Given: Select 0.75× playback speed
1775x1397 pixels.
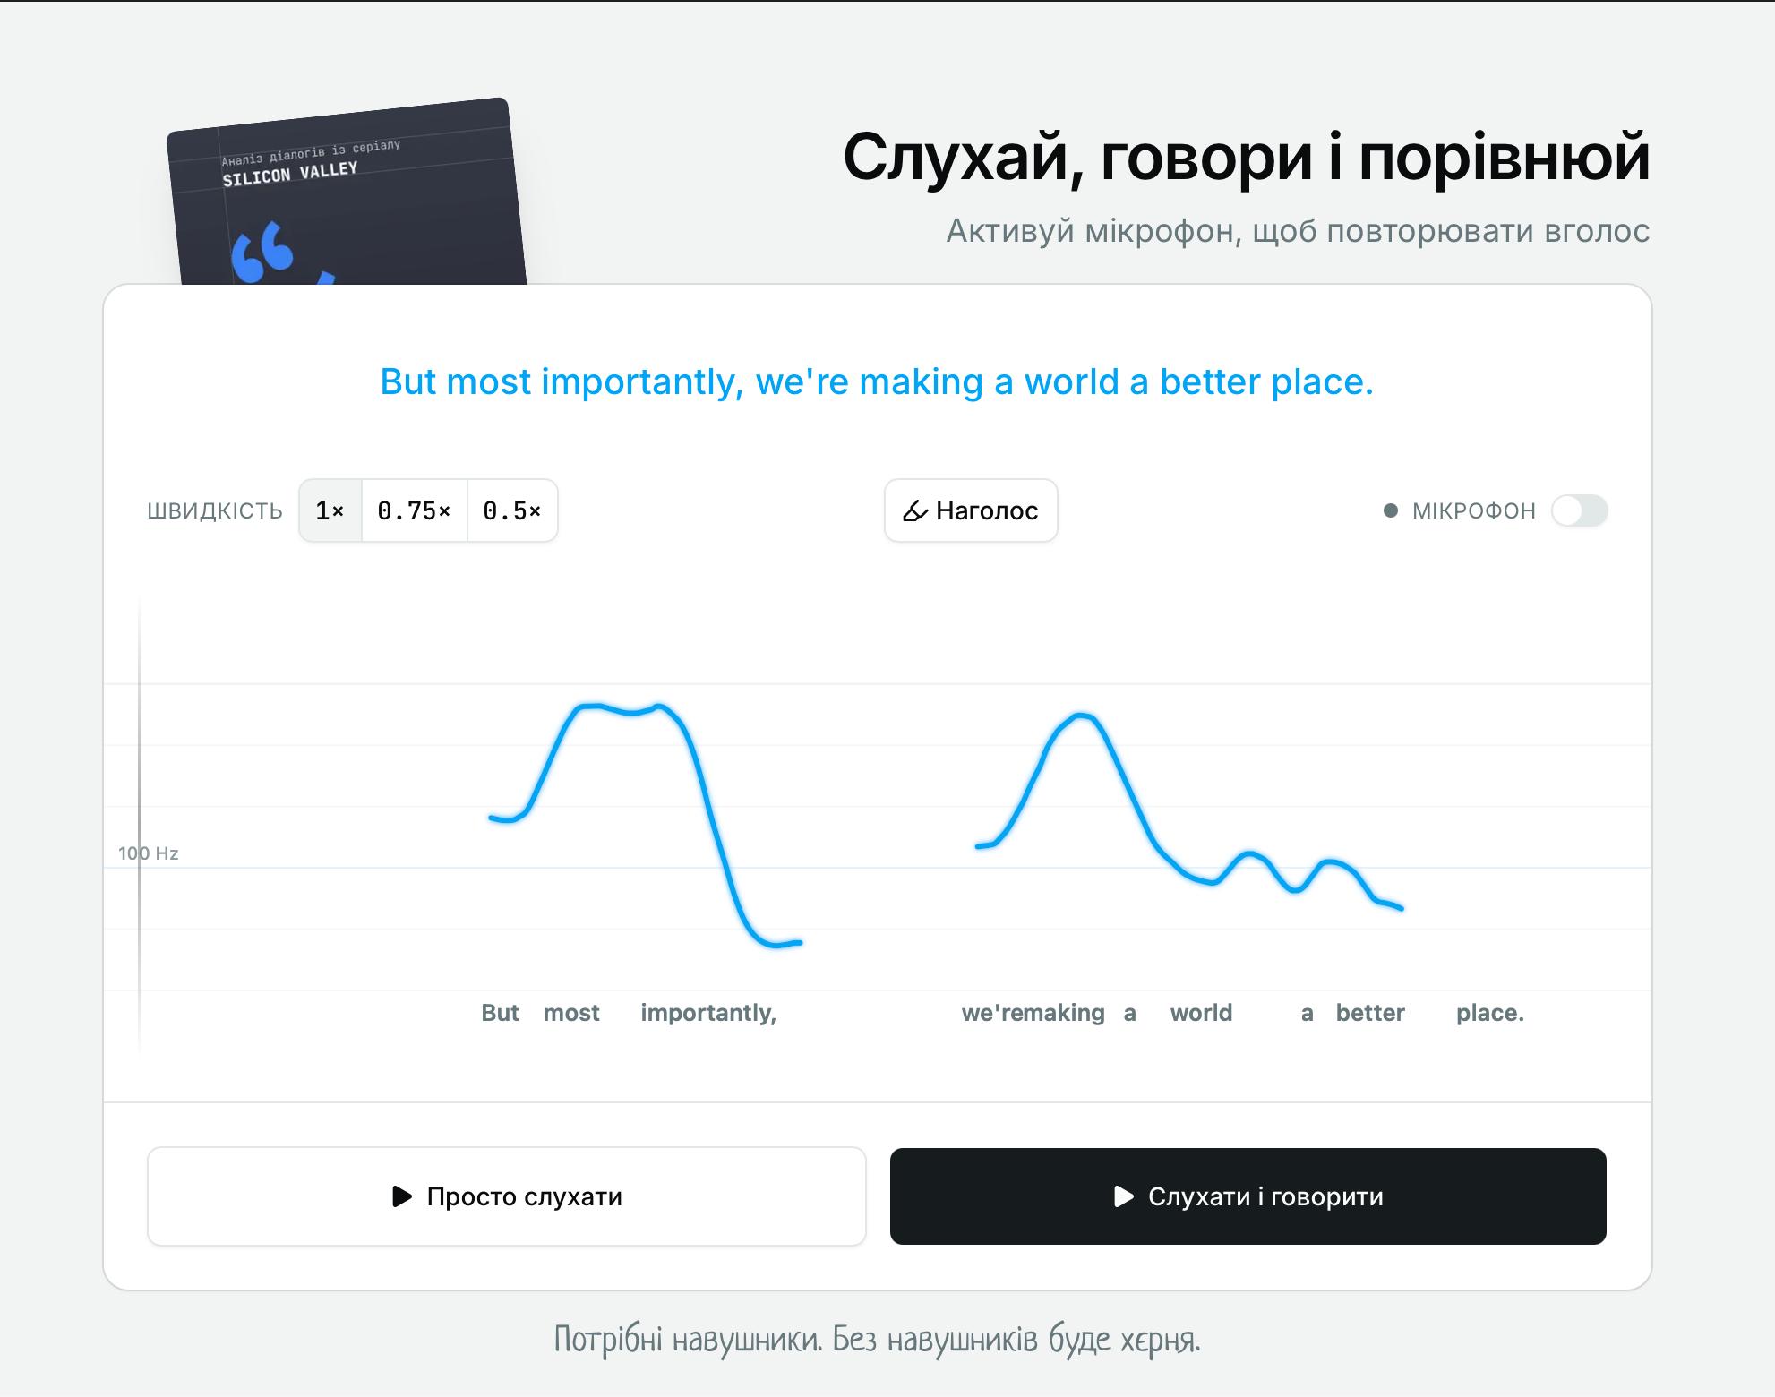Looking at the screenshot, I should (x=414, y=510).
